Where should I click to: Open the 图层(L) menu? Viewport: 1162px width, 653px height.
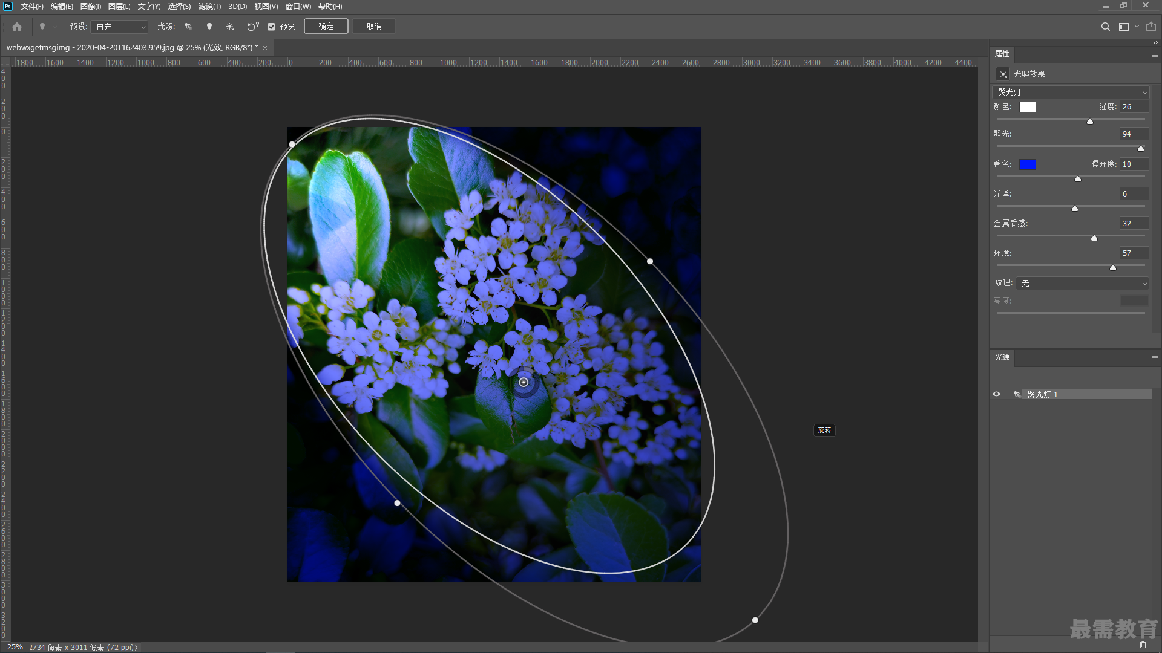pyautogui.click(x=119, y=7)
